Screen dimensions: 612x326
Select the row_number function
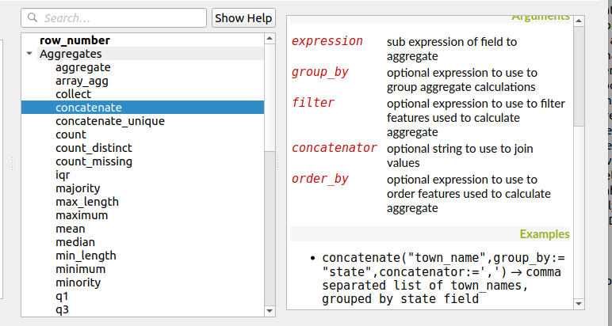click(75, 40)
